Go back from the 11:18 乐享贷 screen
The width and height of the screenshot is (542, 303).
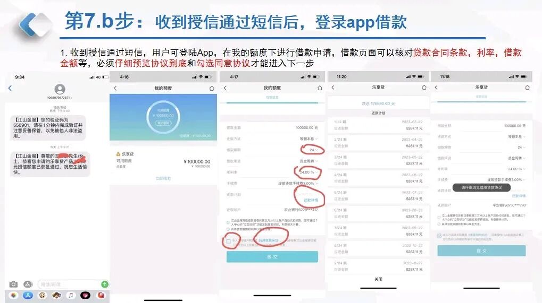coord(436,88)
